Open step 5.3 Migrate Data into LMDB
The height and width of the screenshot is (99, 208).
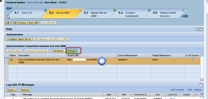pos(95,14)
